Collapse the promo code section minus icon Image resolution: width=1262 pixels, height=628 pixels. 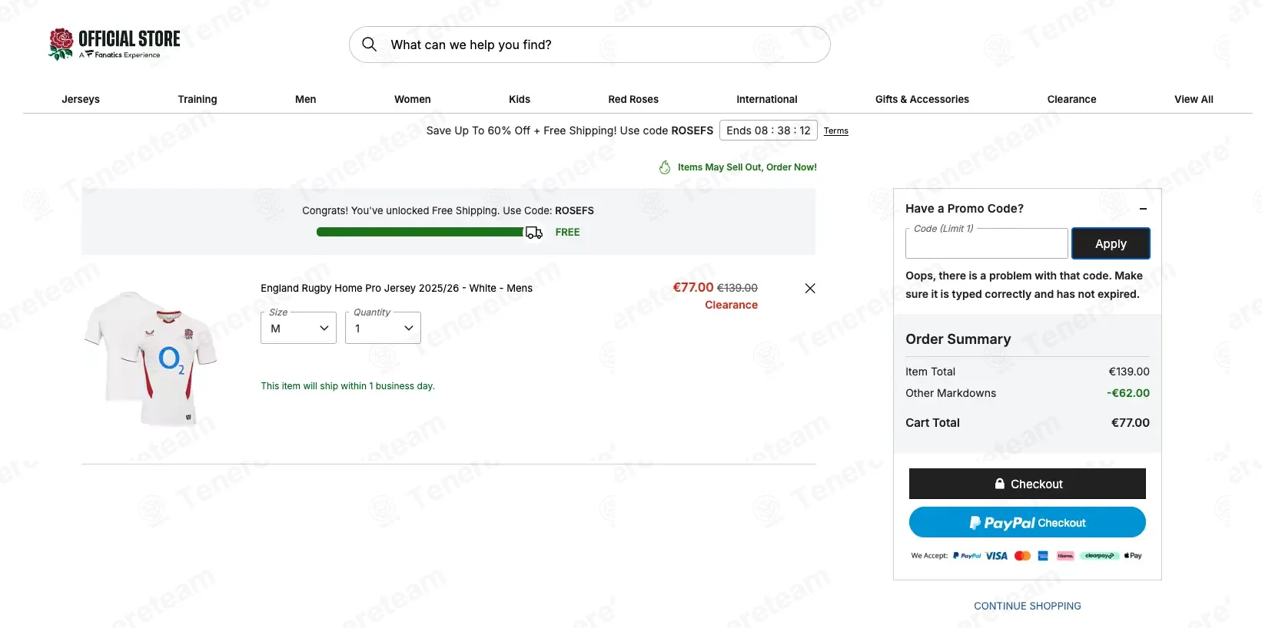[x=1143, y=209]
